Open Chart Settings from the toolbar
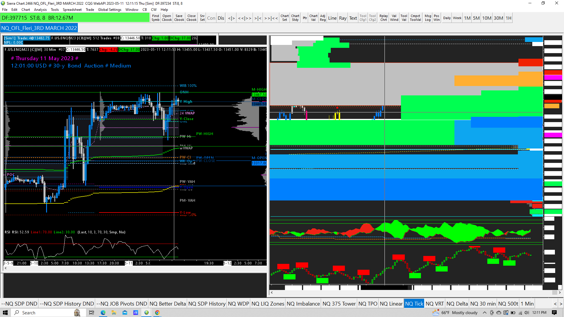The width and height of the screenshot is (564, 317). (x=284, y=18)
